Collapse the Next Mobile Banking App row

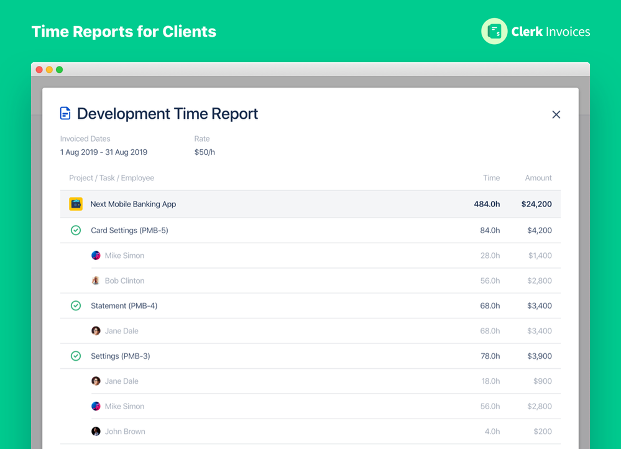click(133, 203)
